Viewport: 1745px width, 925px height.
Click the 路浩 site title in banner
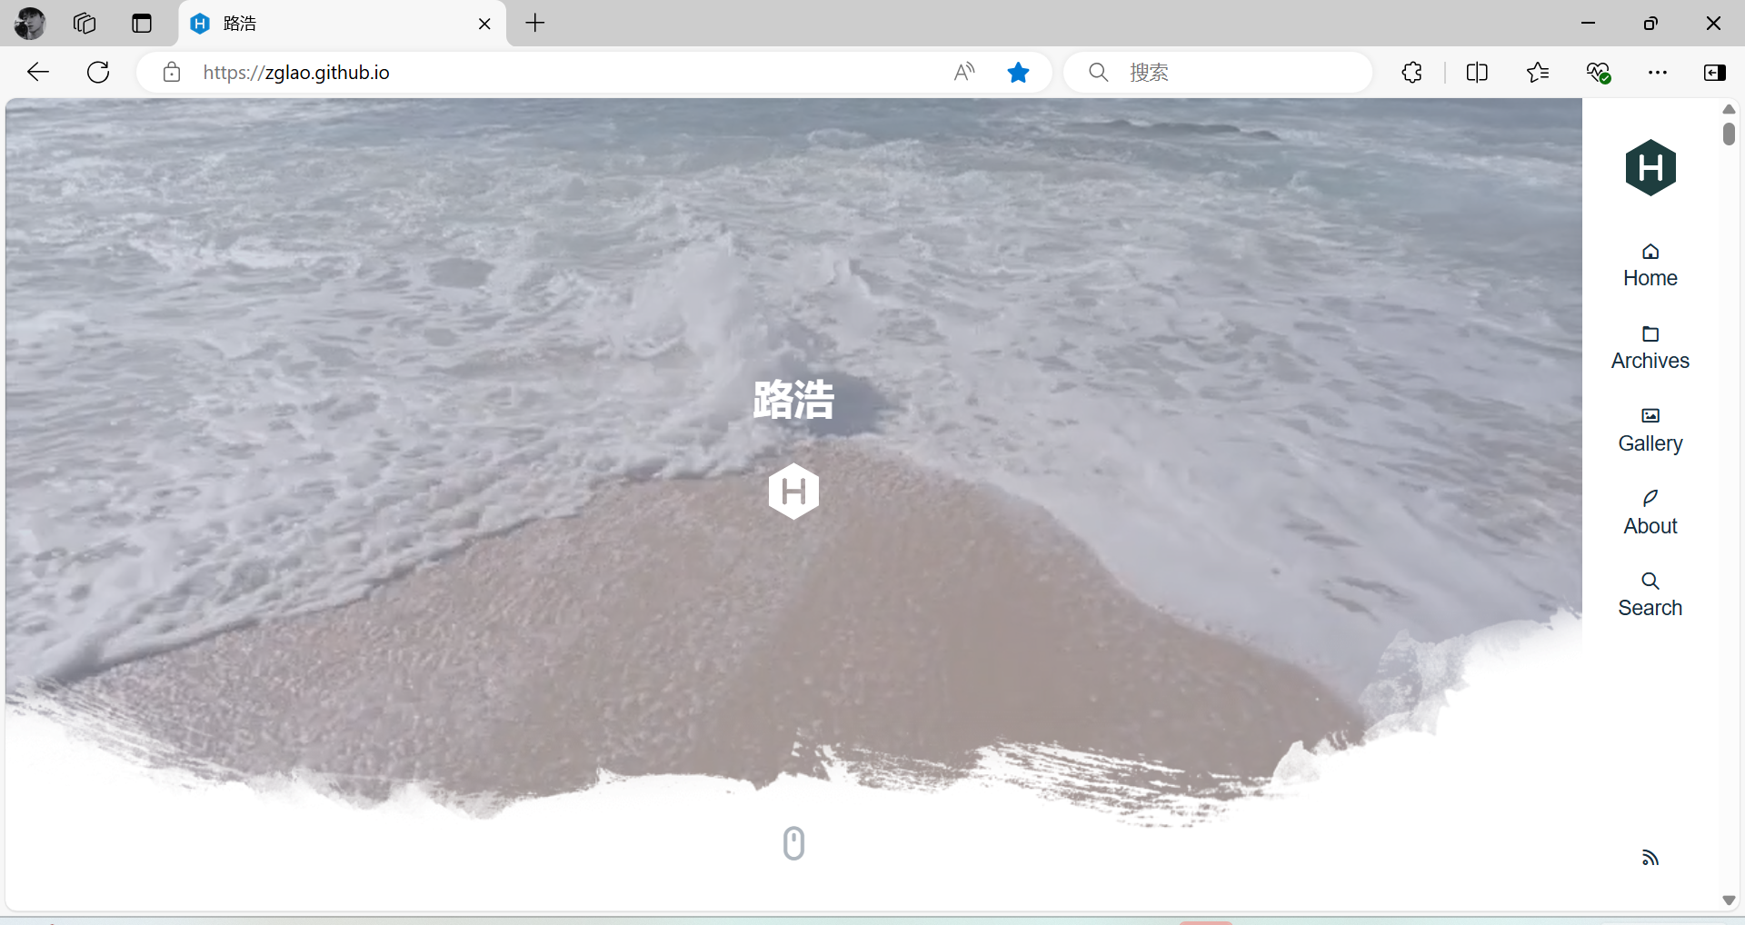pyautogui.click(x=793, y=400)
